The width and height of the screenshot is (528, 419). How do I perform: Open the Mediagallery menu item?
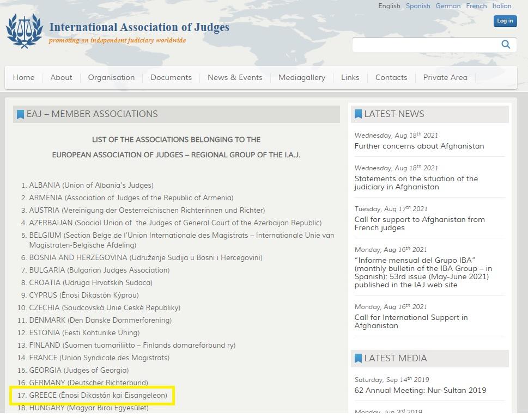pos(302,77)
